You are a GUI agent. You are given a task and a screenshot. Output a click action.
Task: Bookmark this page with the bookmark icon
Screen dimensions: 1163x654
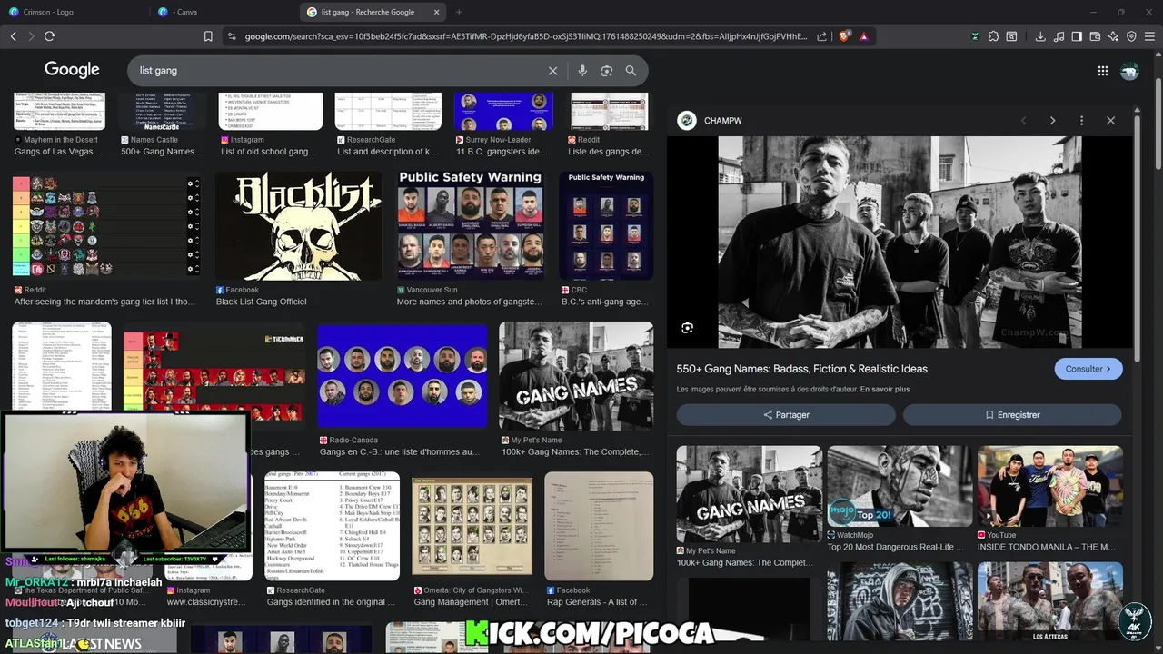click(208, 36)
